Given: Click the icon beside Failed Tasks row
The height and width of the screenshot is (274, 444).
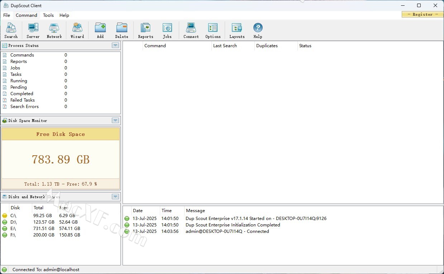Looking at the screenshot, I should point(5,100).
